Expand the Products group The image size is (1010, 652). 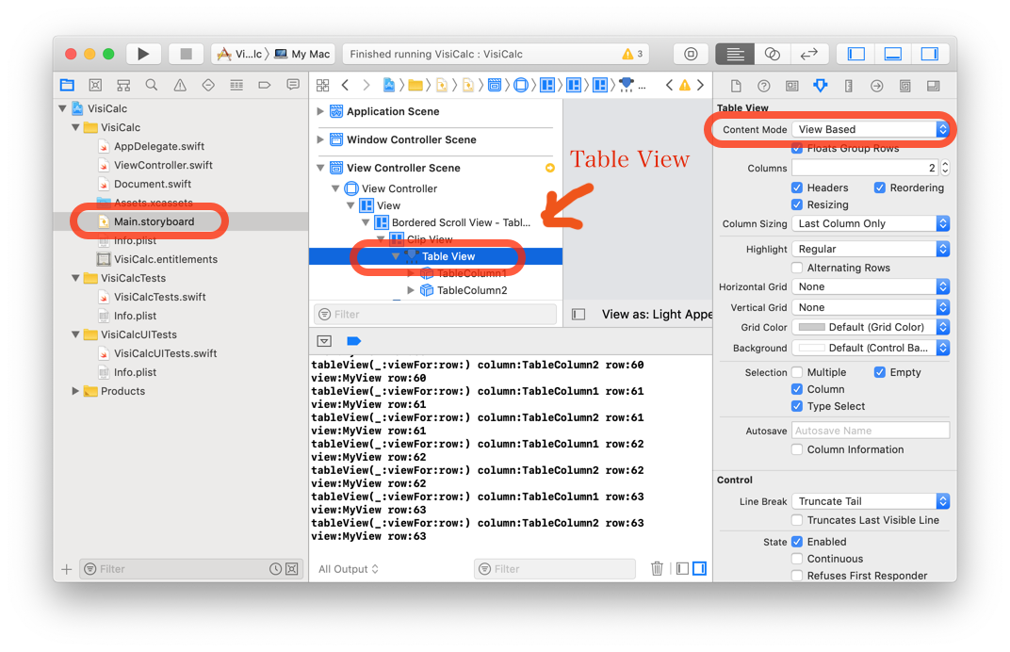click(75, 390)
